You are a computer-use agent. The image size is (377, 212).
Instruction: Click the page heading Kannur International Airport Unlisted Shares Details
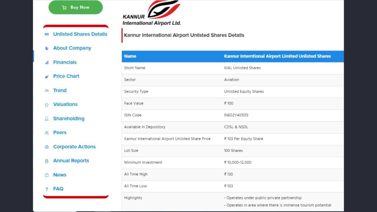[184, 35]
